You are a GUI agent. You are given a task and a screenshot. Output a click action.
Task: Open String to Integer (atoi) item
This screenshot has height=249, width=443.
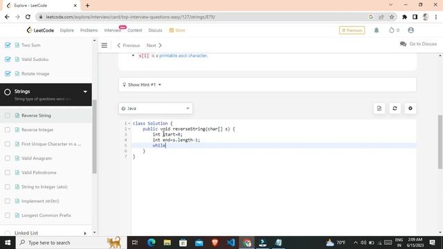pos(44,187)
